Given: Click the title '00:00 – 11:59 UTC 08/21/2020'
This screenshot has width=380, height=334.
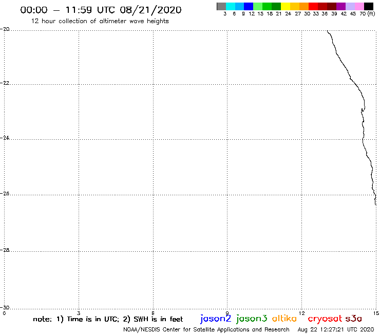Looking at the screenshot, I should (101, 10).
